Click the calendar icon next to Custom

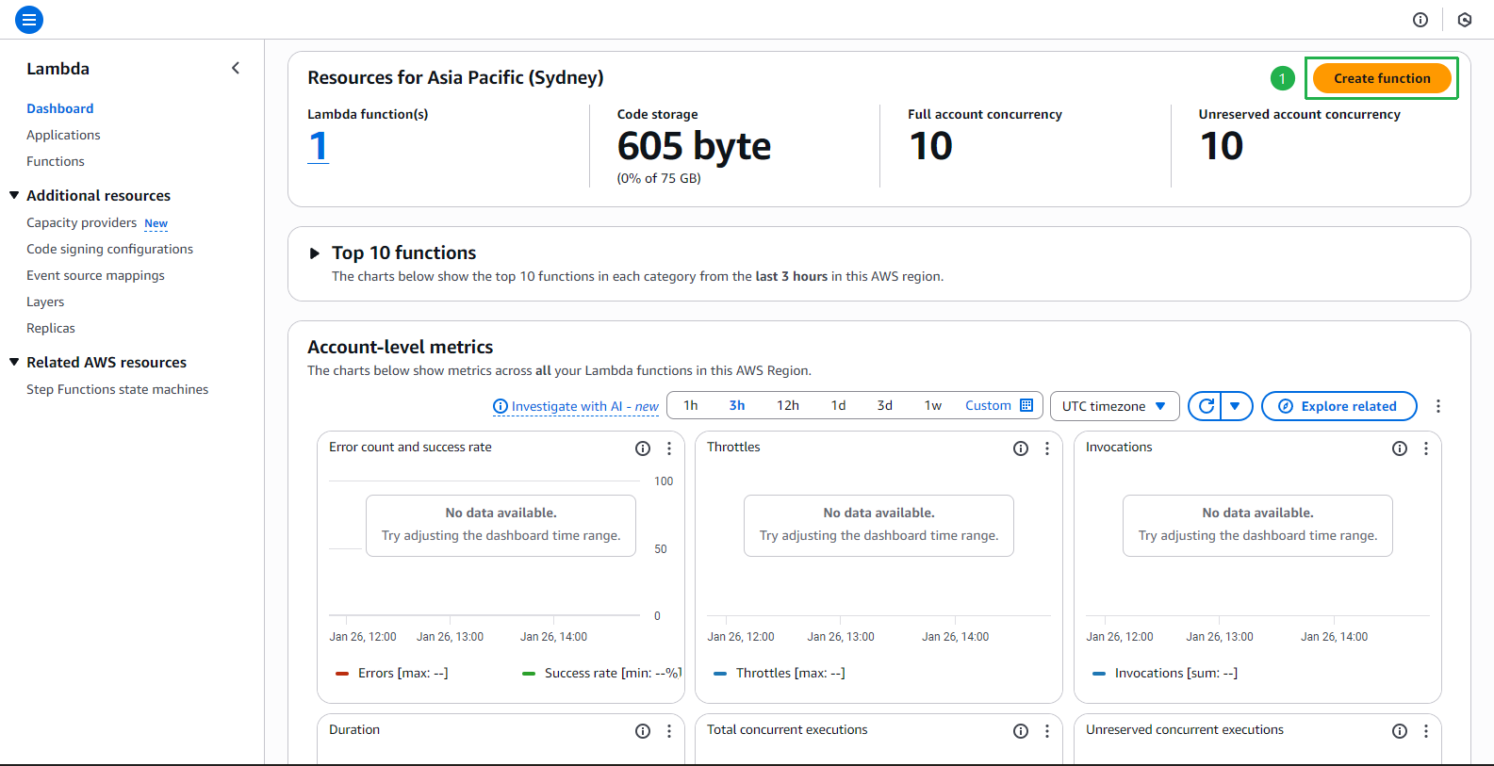(x=1026, y=405)
